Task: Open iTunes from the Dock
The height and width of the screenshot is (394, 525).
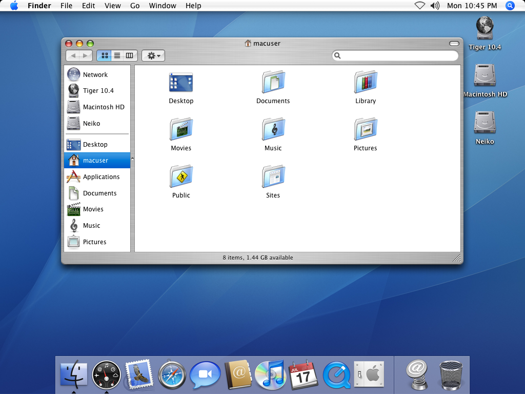Action: 270,375
